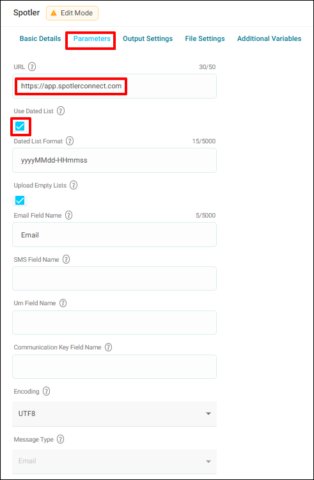Click the Dated List Format text field
Viewport: 314px width, 480px height.
tap(114, 161)
